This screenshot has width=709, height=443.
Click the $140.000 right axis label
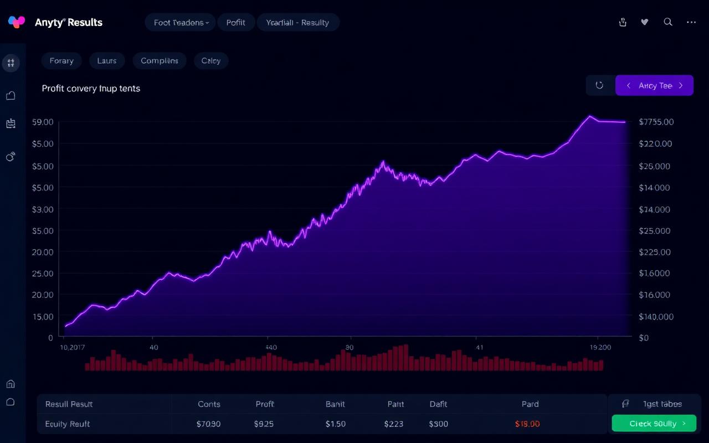point(656,317)
